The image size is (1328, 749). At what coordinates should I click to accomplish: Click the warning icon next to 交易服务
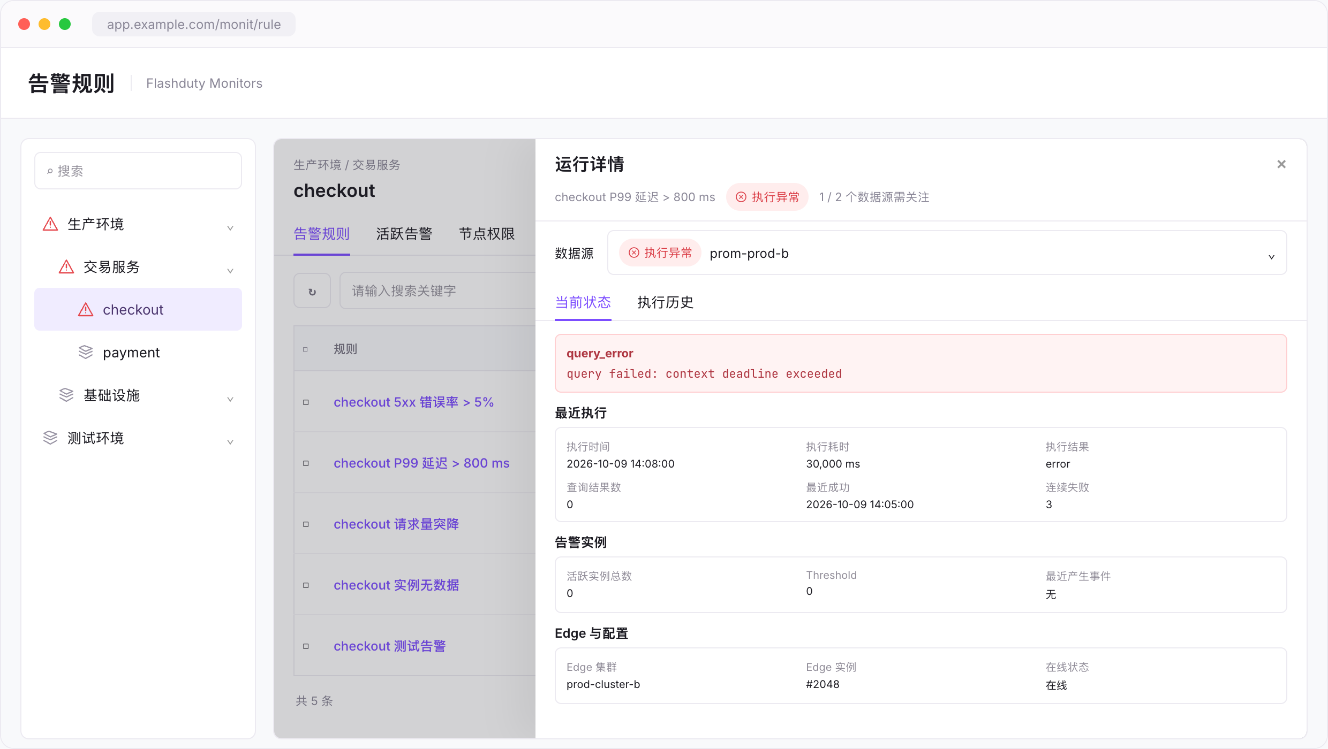click(66, 267)
